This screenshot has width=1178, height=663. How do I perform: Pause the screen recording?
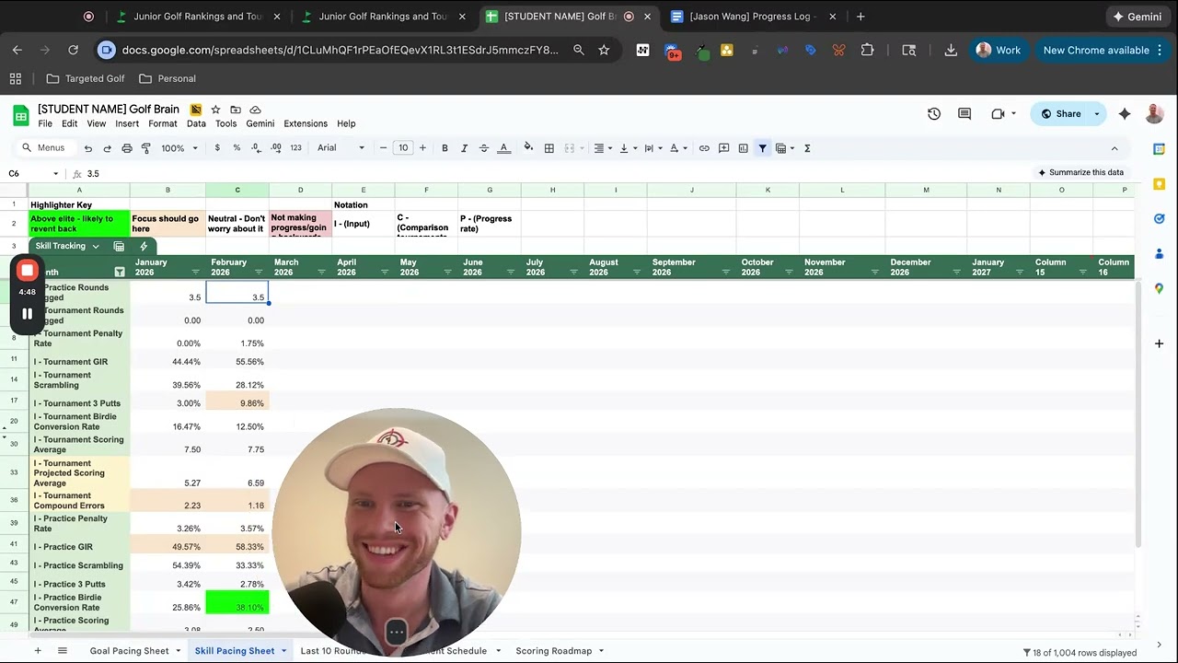(28, 313)
